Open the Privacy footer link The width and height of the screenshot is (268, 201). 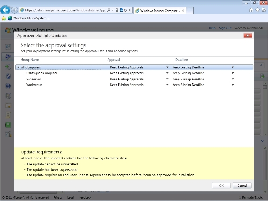click(x=58, y=197)
